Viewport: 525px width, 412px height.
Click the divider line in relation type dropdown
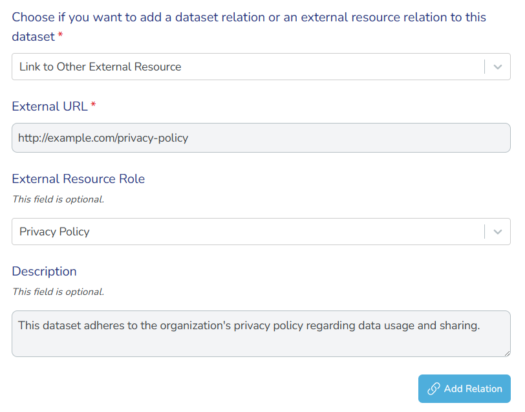pos(484,67)
